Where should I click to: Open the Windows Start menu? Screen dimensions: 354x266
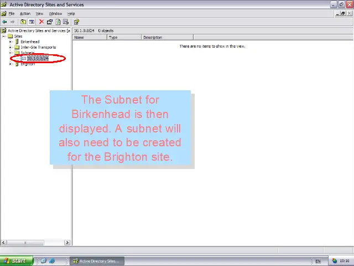coord(16,261)
